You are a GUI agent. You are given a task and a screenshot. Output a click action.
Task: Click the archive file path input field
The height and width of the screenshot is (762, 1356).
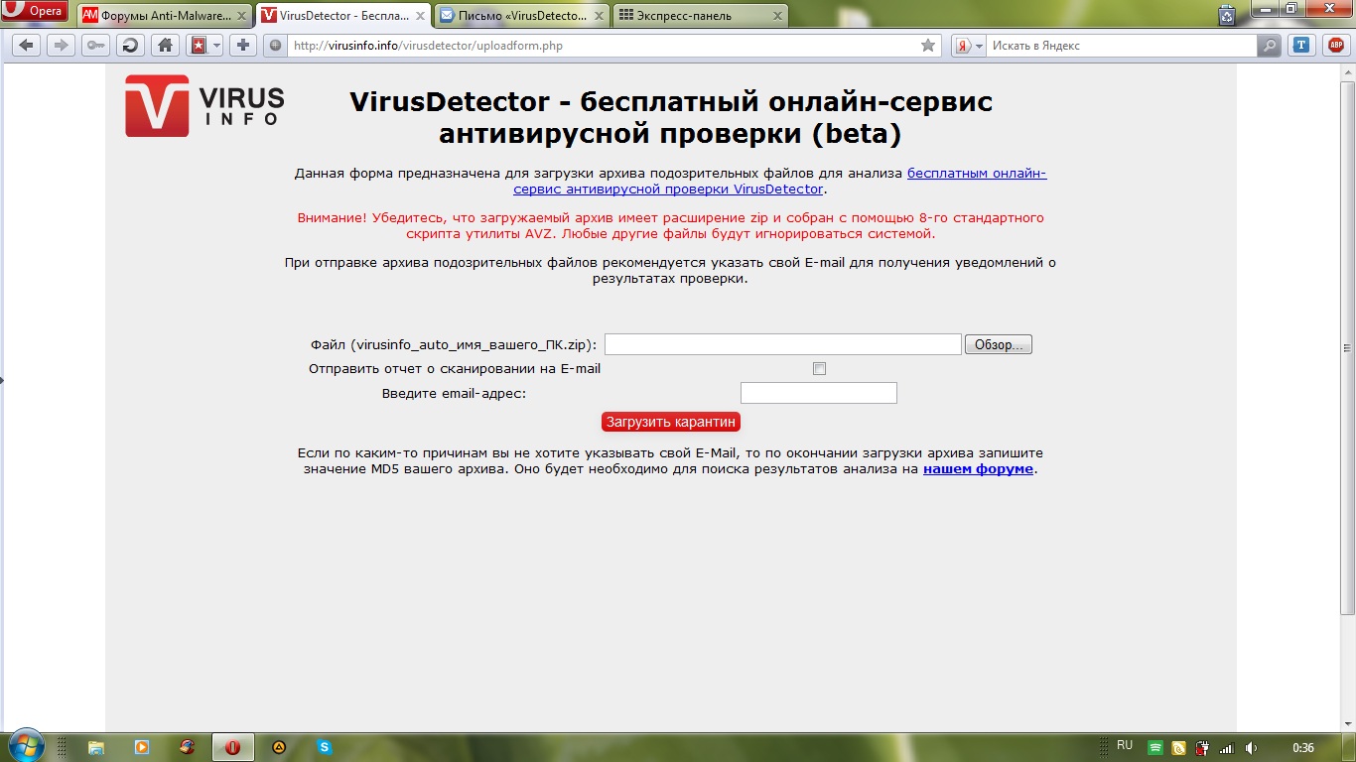coord(783,344)
